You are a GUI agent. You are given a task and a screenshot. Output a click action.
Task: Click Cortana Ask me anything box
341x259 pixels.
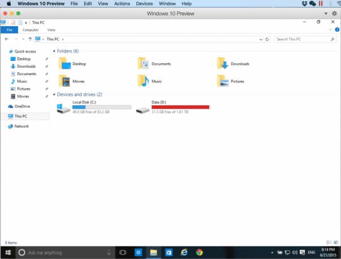[65, 253]
